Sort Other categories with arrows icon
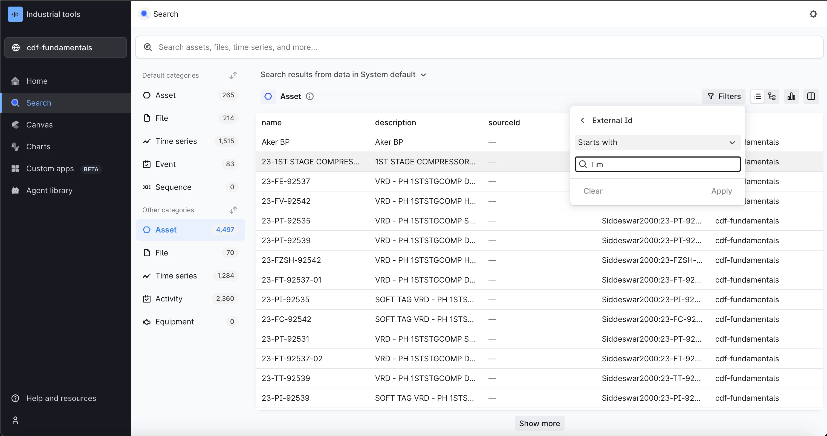Viewport: 827px width, 436px height. click(x=233, y=210)
